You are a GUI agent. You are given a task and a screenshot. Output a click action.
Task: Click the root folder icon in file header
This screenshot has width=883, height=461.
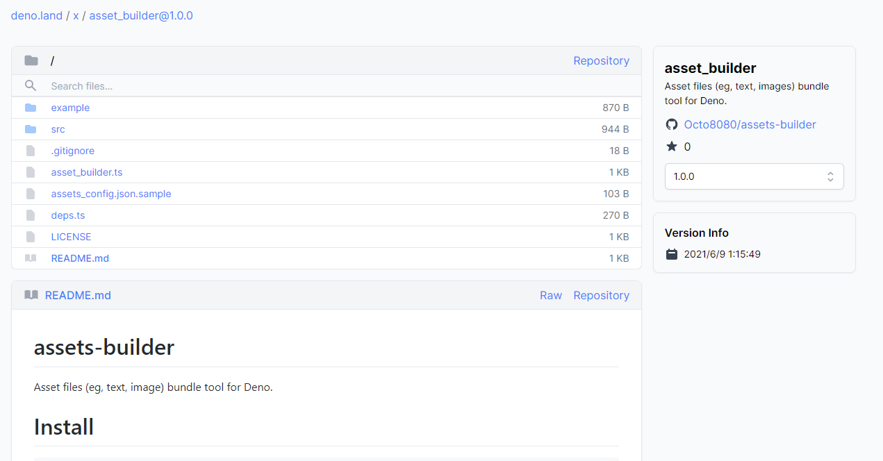click(31, 61)
